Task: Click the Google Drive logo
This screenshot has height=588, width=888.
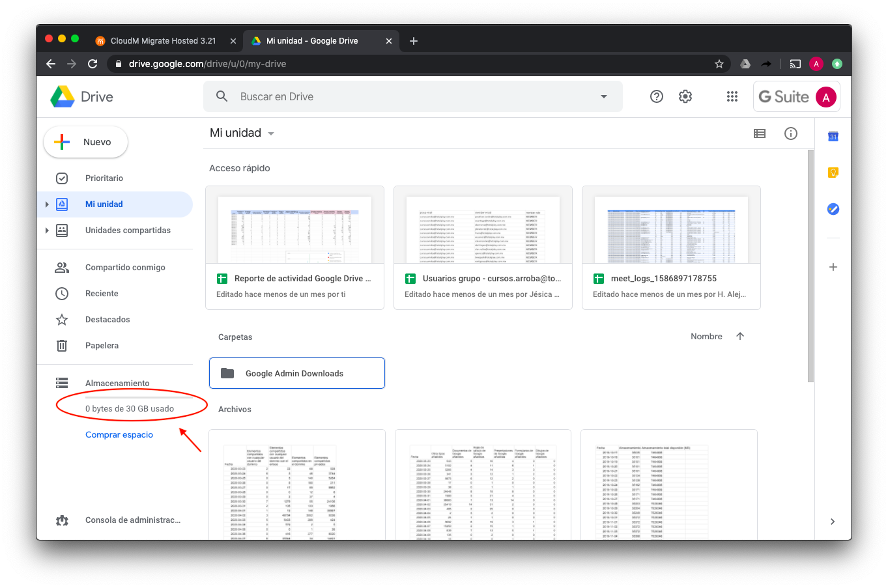Action: [63, 96]
